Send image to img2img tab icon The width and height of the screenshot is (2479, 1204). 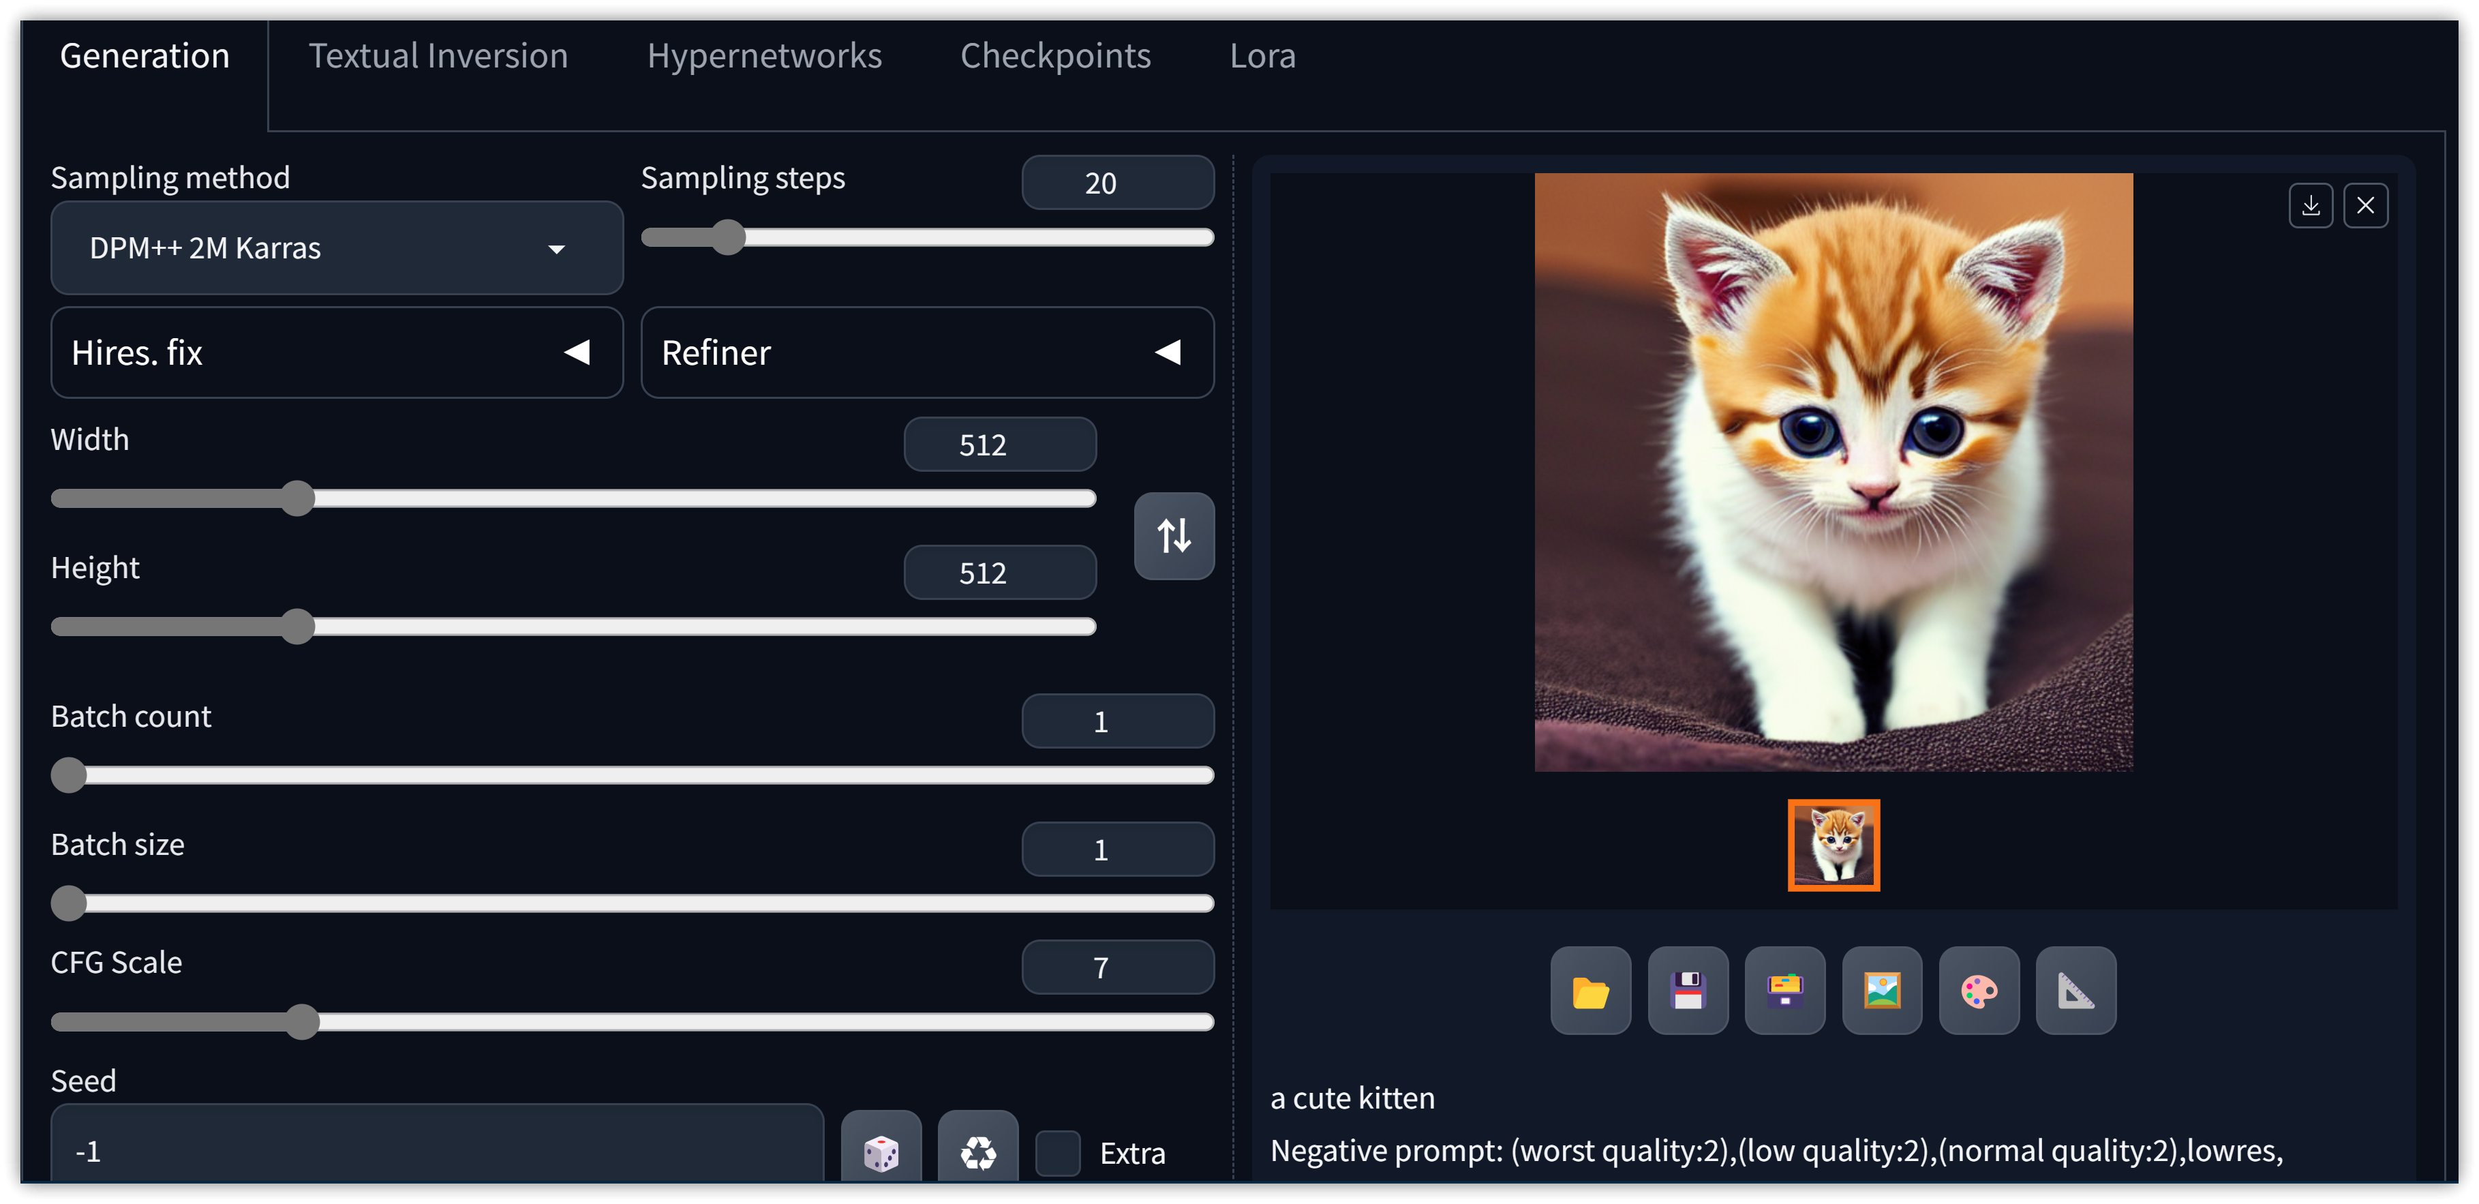1881,991
